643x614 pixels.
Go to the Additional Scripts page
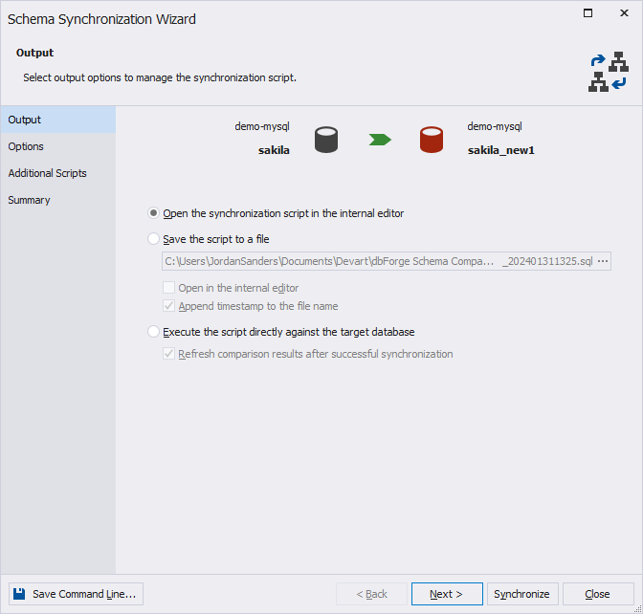pyautogui.click(x=58, y=173)
